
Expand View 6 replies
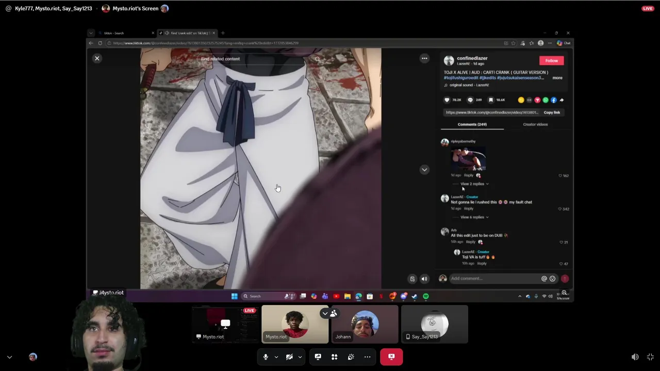[x=474, y=217]
